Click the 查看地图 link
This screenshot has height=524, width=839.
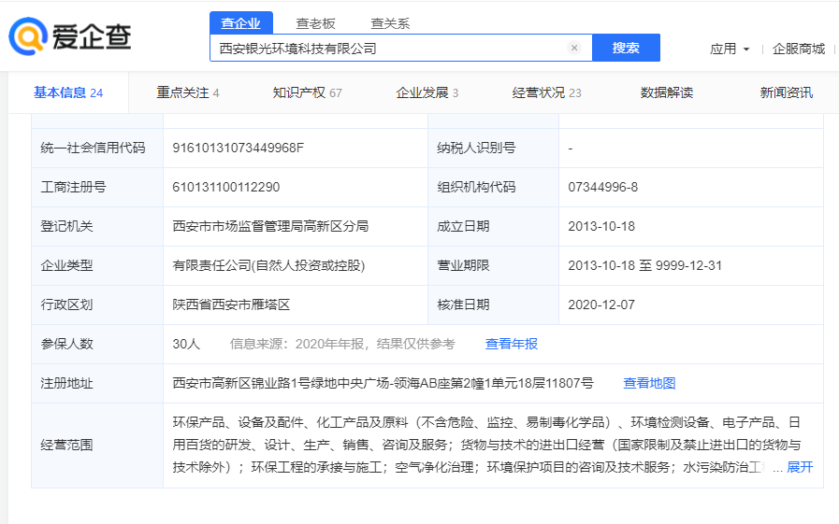coord(649,383)
